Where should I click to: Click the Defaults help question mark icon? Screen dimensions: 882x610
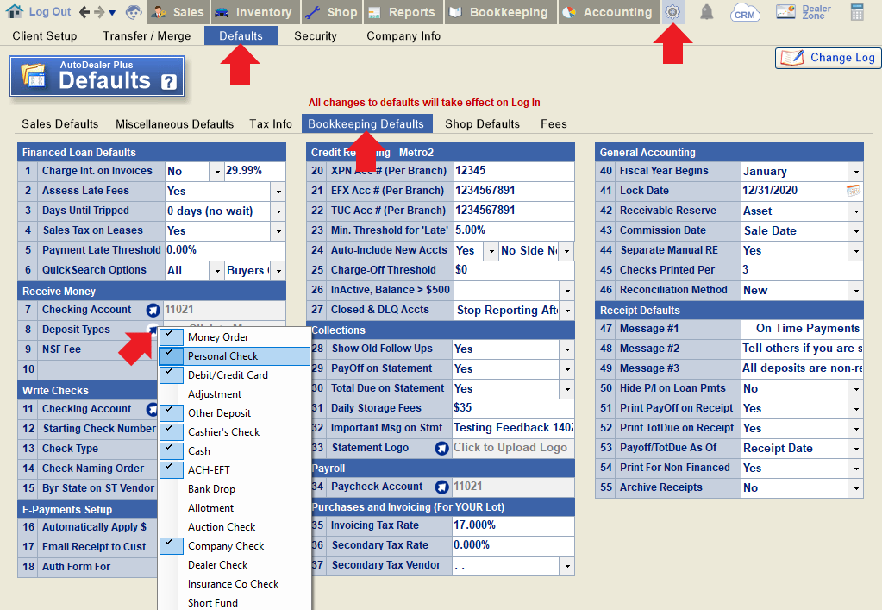[169, 82]
